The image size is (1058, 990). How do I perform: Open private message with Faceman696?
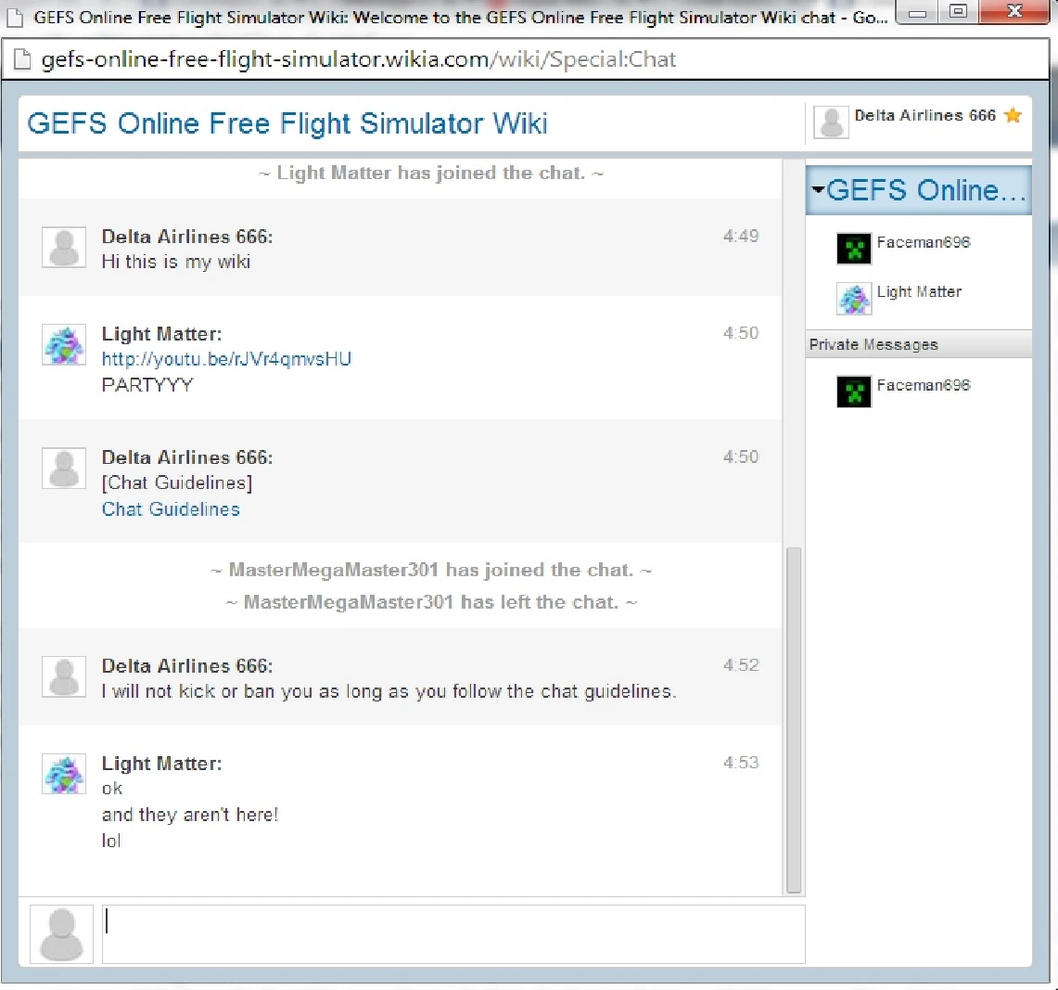[923, 386]
